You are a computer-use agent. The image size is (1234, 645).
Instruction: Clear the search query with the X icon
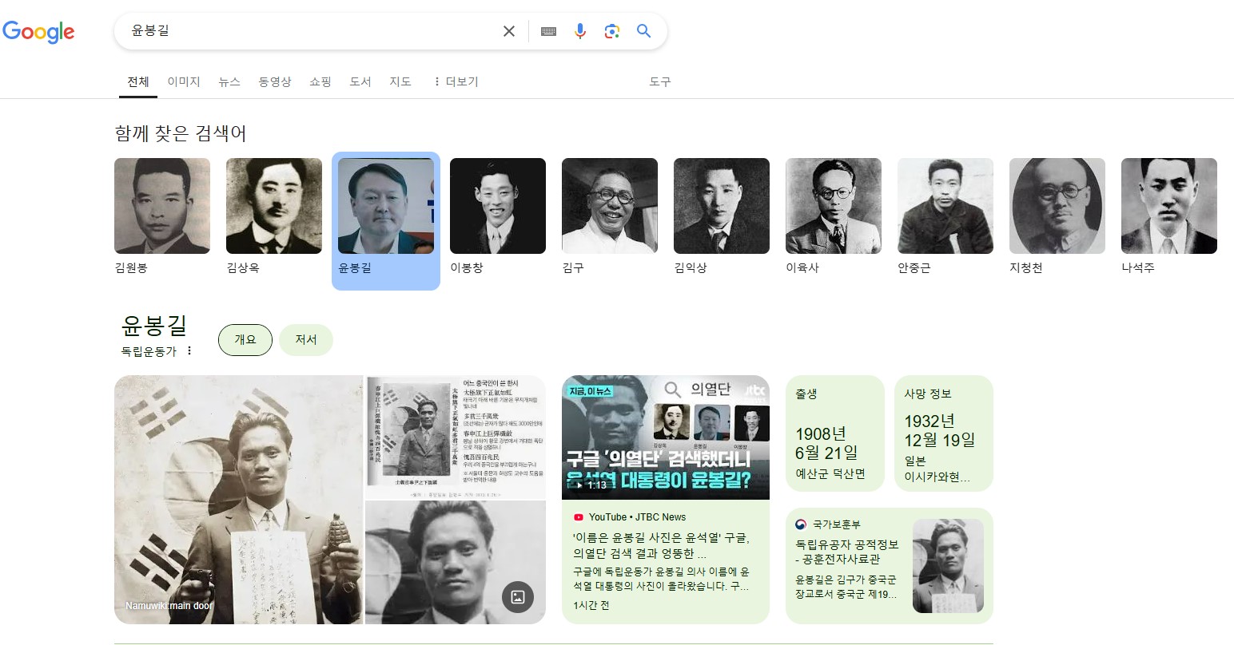click(509, 30)
